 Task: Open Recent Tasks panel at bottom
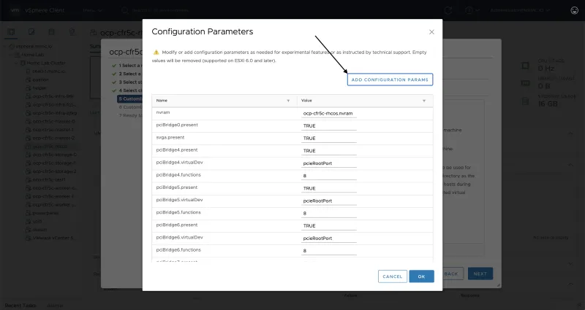coord(20,306)
